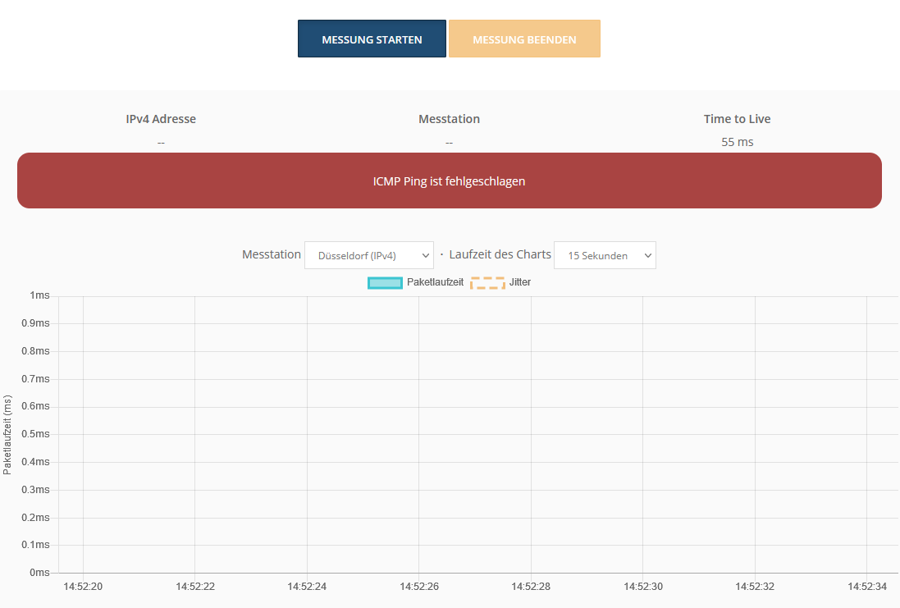Screen dimensions: 900x608
Task: Click the 14:52:22 time axis label
Action: (195, 587)
